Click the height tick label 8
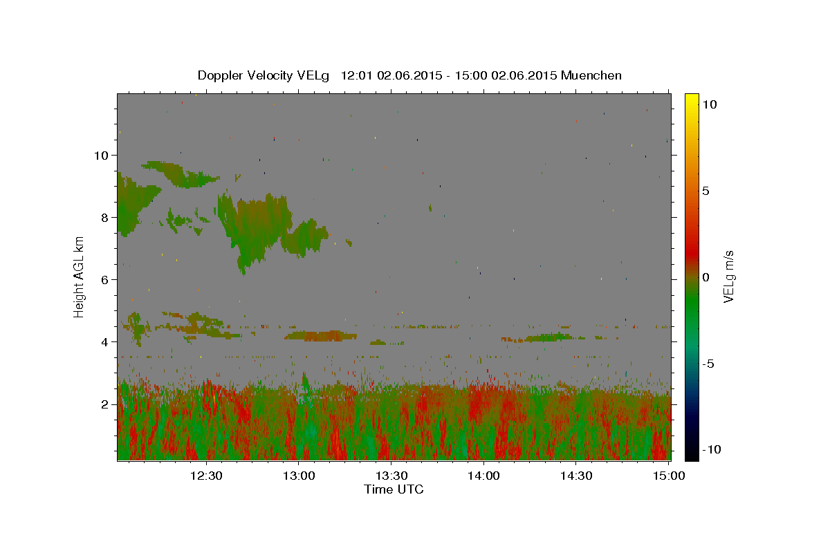This screenshot has height=553, width=830. (107, 217)
